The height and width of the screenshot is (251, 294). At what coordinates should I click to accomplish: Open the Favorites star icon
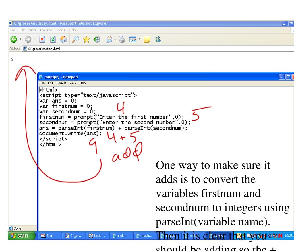click(86, 39)
